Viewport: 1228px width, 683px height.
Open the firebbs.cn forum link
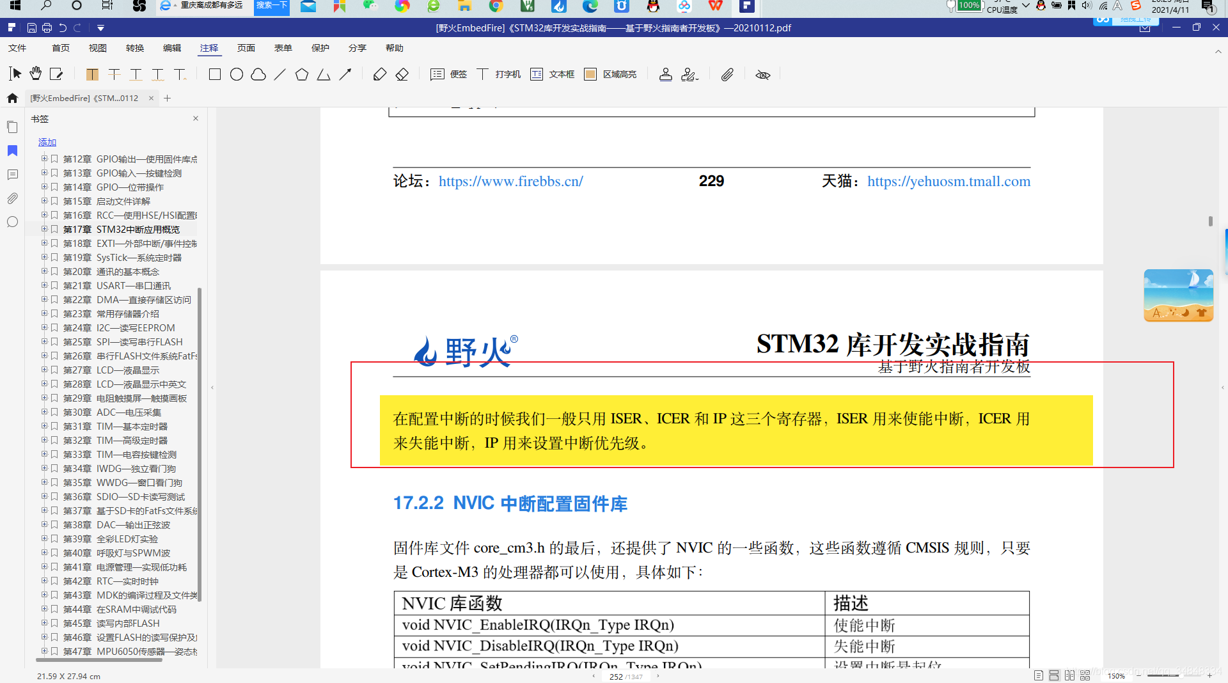[510, 181]
